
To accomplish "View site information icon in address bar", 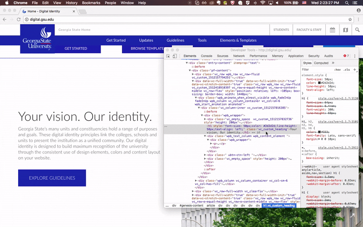I will 27,20.
